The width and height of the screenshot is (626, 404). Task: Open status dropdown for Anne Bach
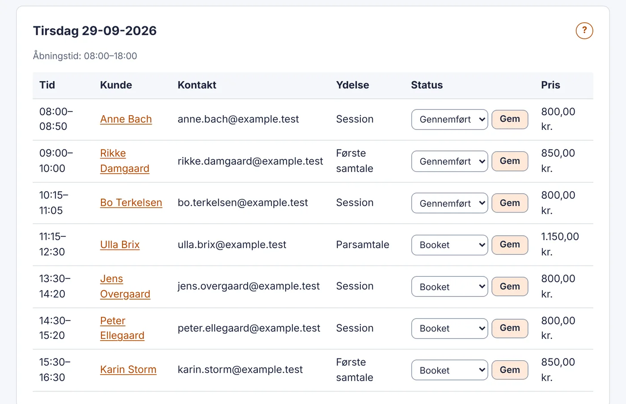[x=449, y=120]
